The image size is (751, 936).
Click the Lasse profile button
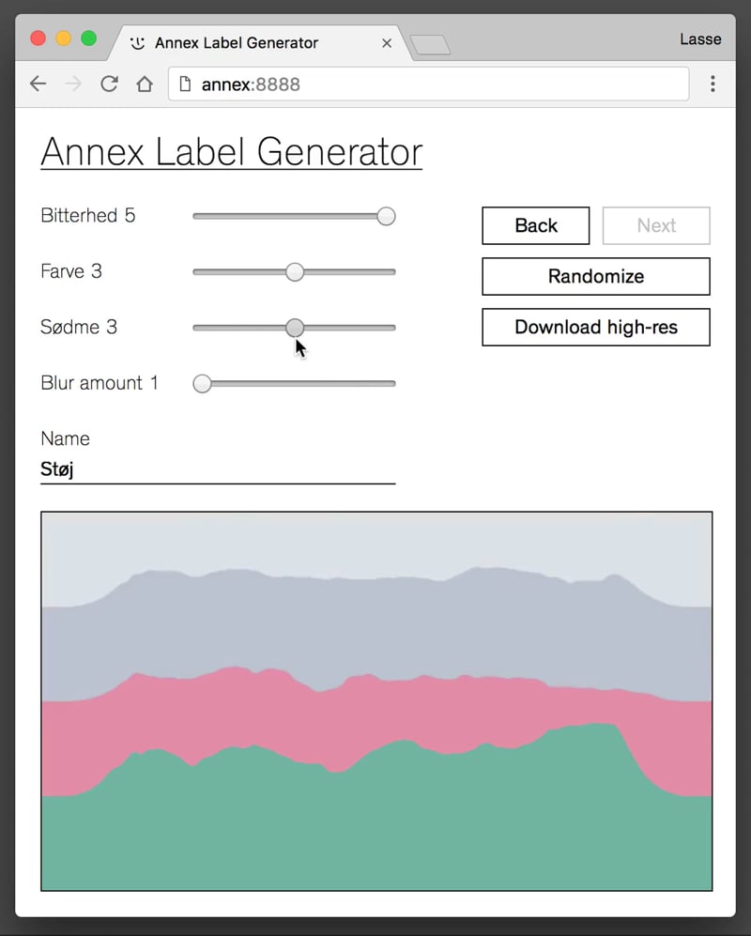(700, 39)
